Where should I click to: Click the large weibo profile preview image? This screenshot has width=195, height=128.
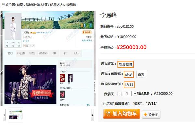[48, 58]
